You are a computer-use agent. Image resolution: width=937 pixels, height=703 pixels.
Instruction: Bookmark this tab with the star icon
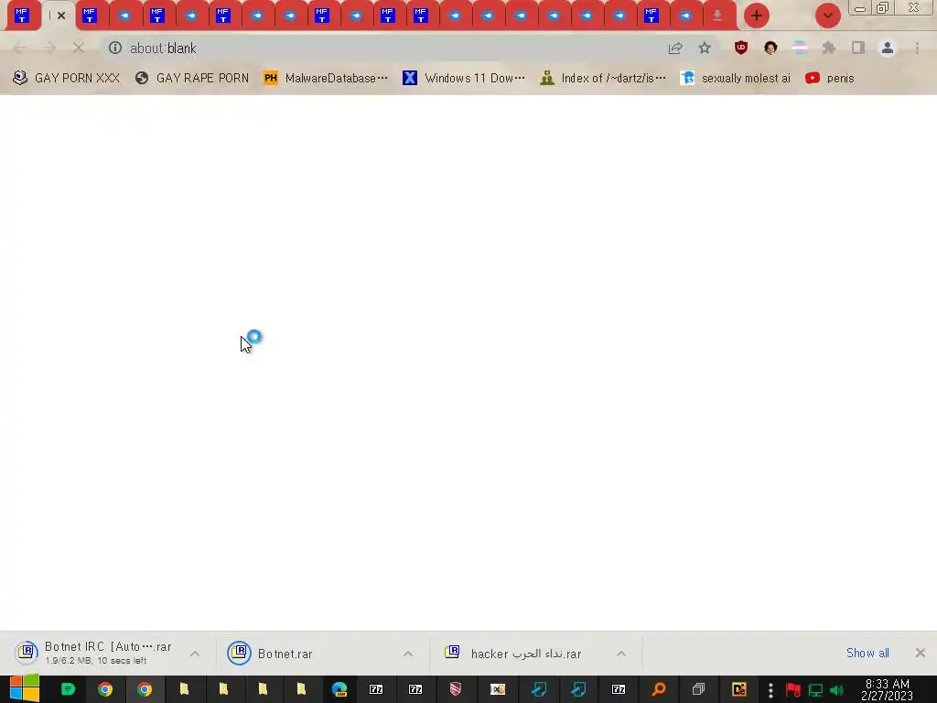point(705,48)
